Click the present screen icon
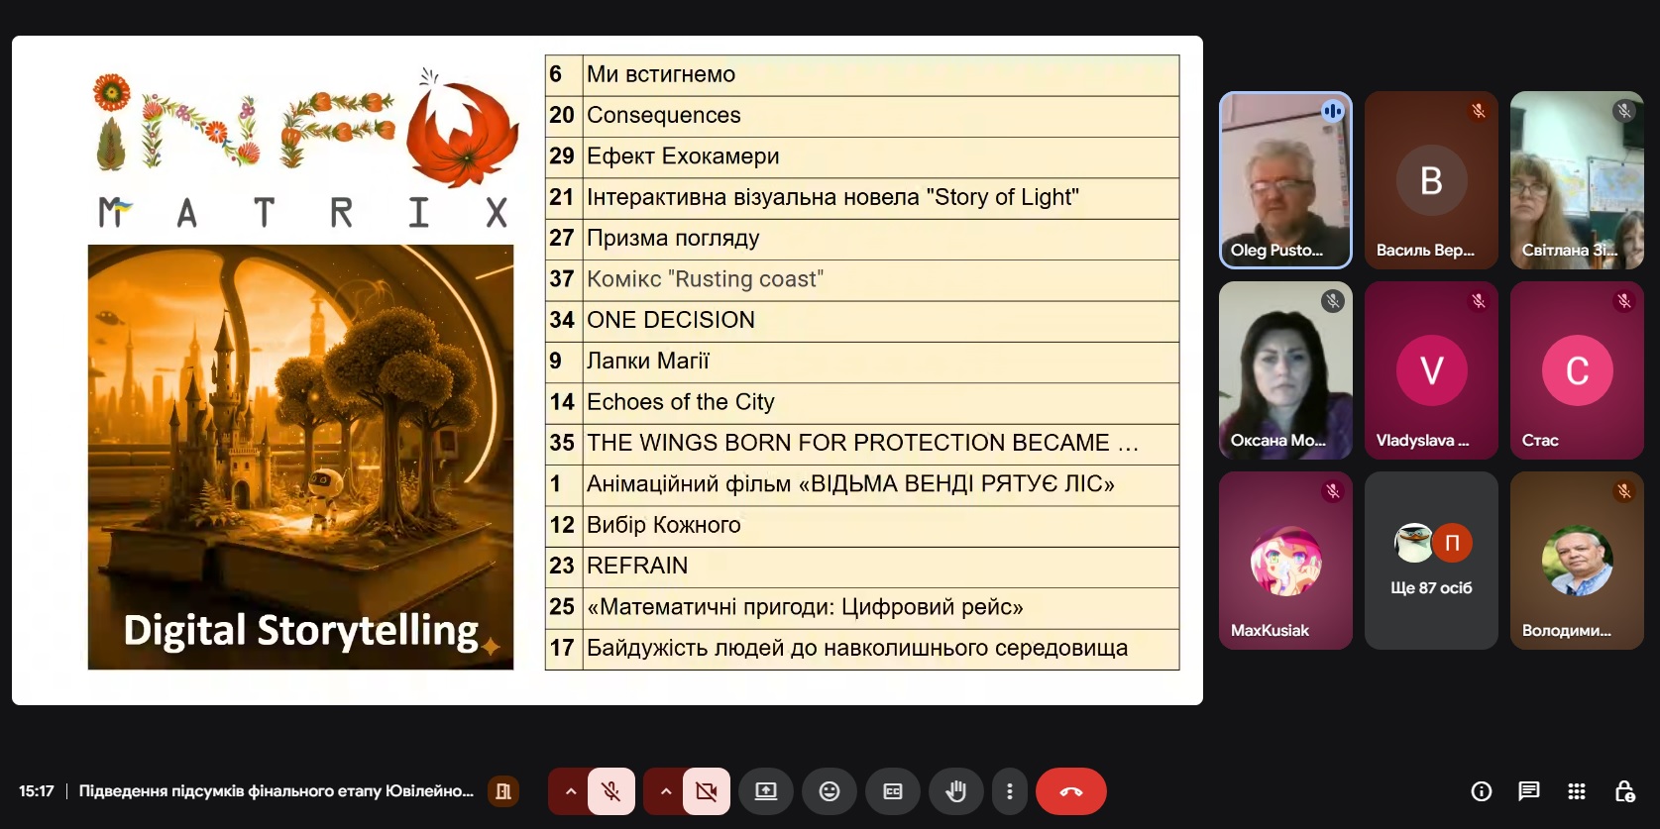 coord(766,791)
